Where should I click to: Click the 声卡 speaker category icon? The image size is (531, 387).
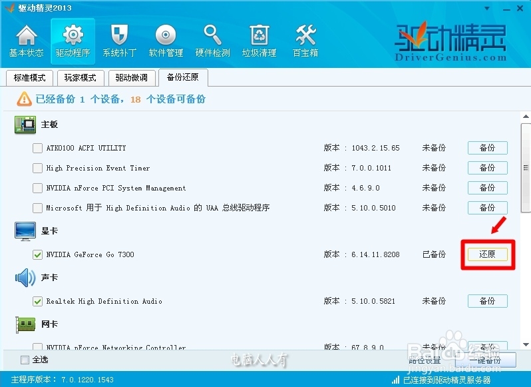tap(25, 278)
